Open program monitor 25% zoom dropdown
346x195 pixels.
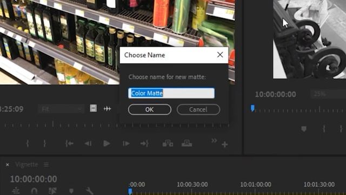click(x=328, y=94)
